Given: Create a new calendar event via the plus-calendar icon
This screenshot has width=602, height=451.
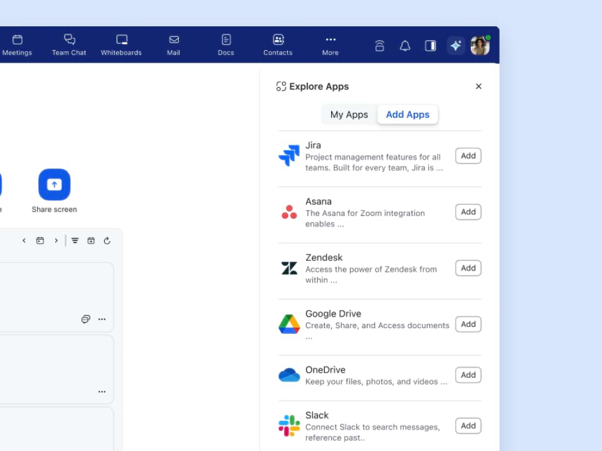Looking at the screenshot, I should coord(91,240).
